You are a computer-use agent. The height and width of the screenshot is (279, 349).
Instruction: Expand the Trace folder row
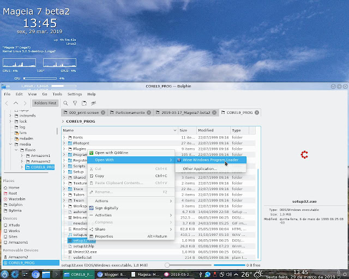[x=64, y=189]
